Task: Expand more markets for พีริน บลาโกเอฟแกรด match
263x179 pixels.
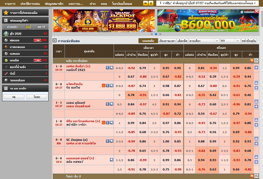Action: pos(256,125)
